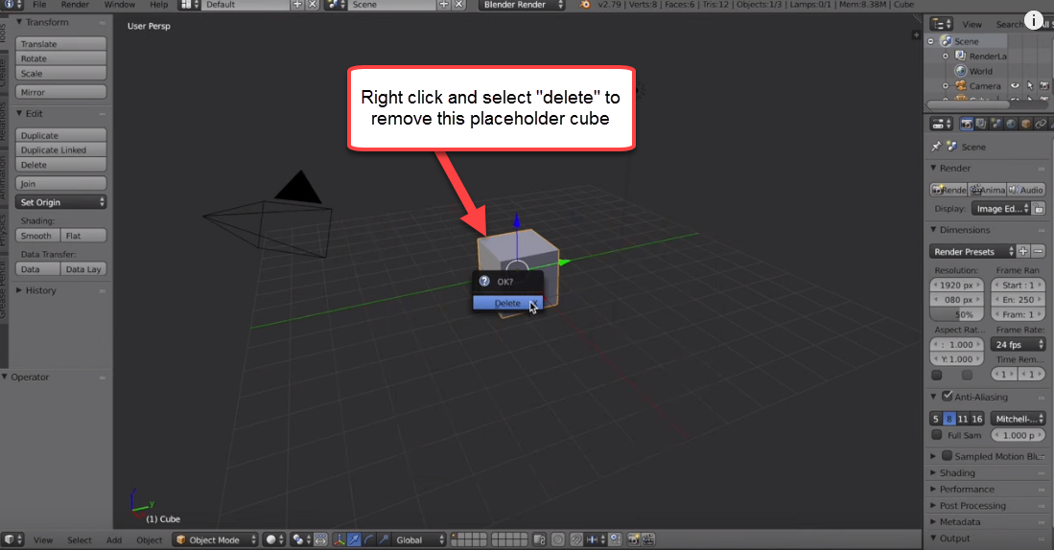This screenshot has height=550, width=1054.
Task: Select anti-aliasing samples 5
Action: [936, 419]
